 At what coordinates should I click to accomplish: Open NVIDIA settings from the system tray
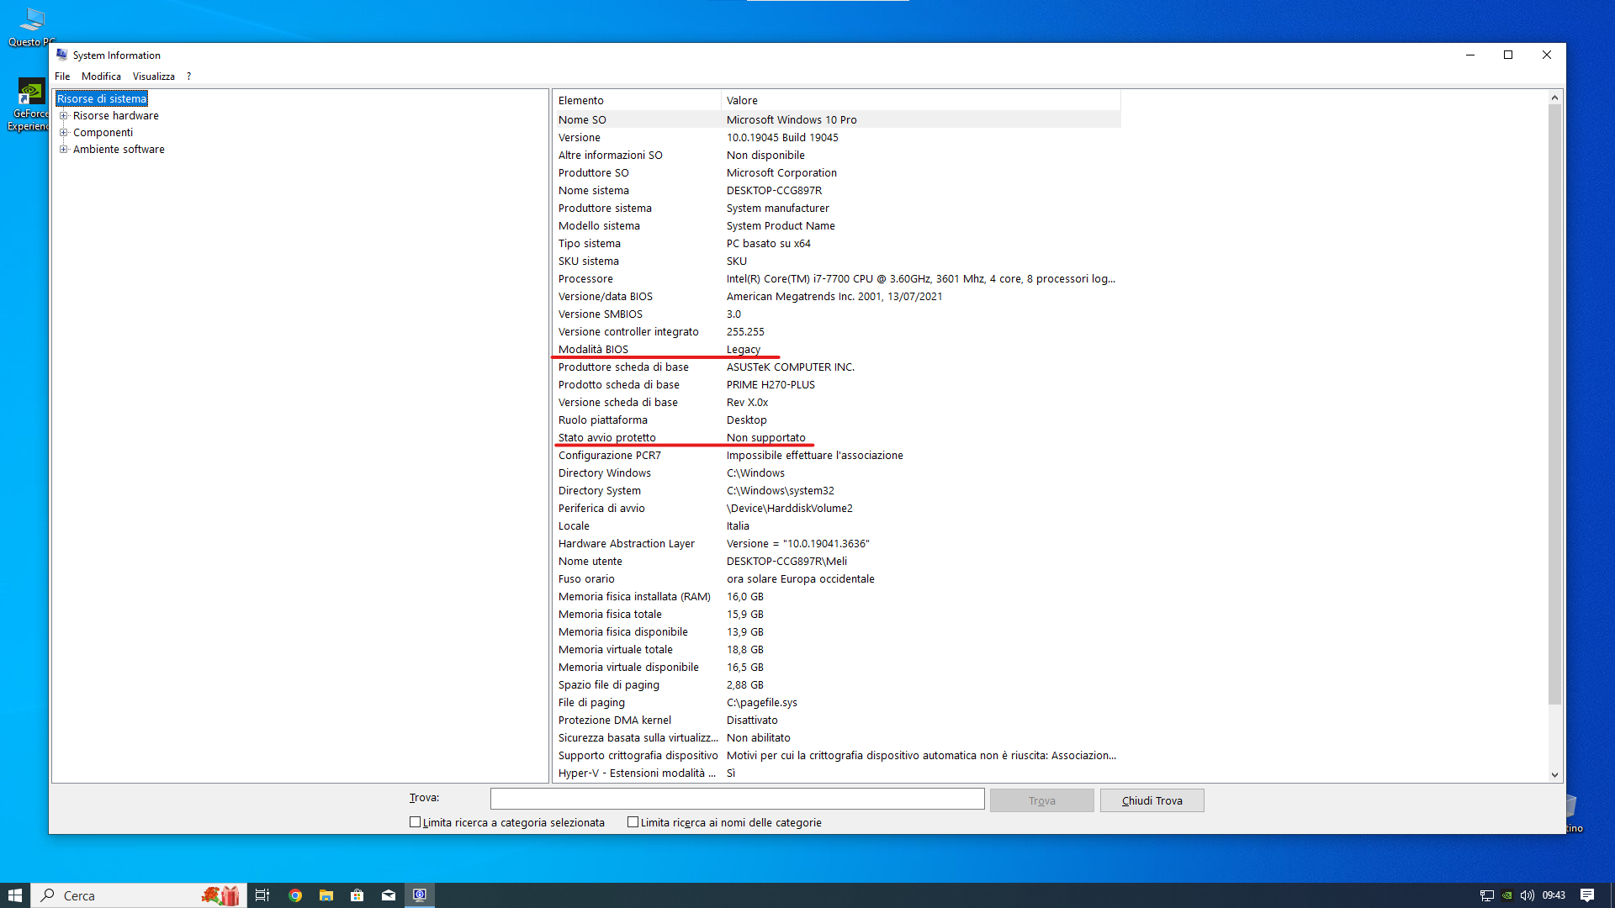point(1507,895)
